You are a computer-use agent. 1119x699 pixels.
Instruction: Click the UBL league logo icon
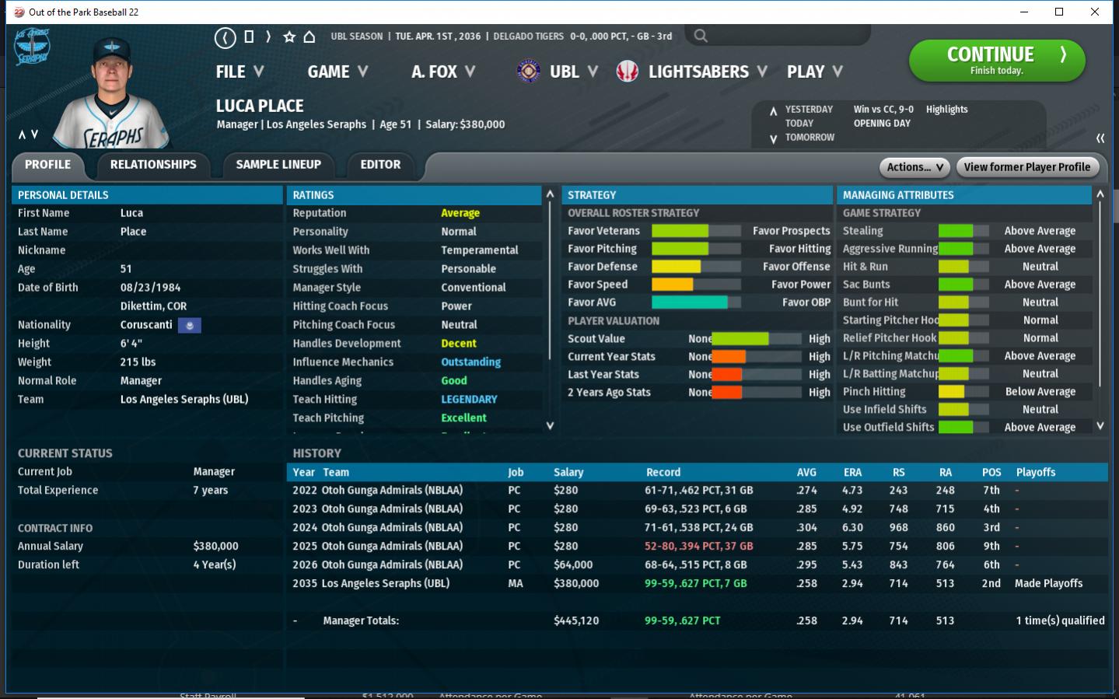click(x=529, y=72)
